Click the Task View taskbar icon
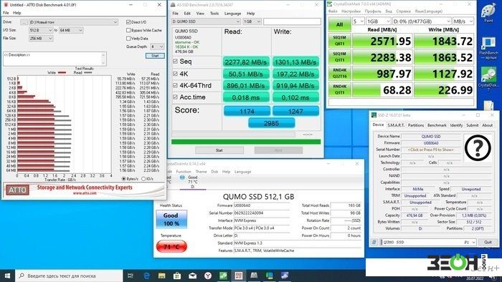Image resolution: width=502 pixels, height=282 pixels. pyautogui.click(x=131, y=276)
